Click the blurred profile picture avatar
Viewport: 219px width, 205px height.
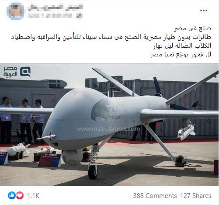pyautogui.click(x=15, y=11)
